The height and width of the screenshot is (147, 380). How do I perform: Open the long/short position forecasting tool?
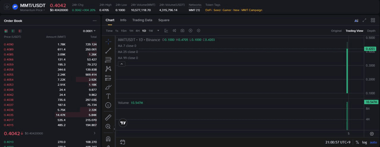[108, 78]
